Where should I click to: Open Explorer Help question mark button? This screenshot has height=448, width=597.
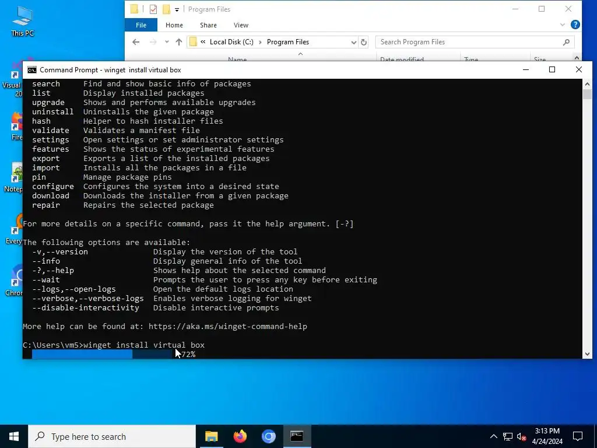click(575, 24)
